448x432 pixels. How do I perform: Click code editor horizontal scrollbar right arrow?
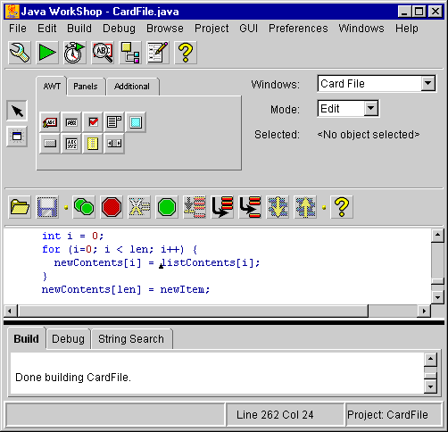coord(424,311)
